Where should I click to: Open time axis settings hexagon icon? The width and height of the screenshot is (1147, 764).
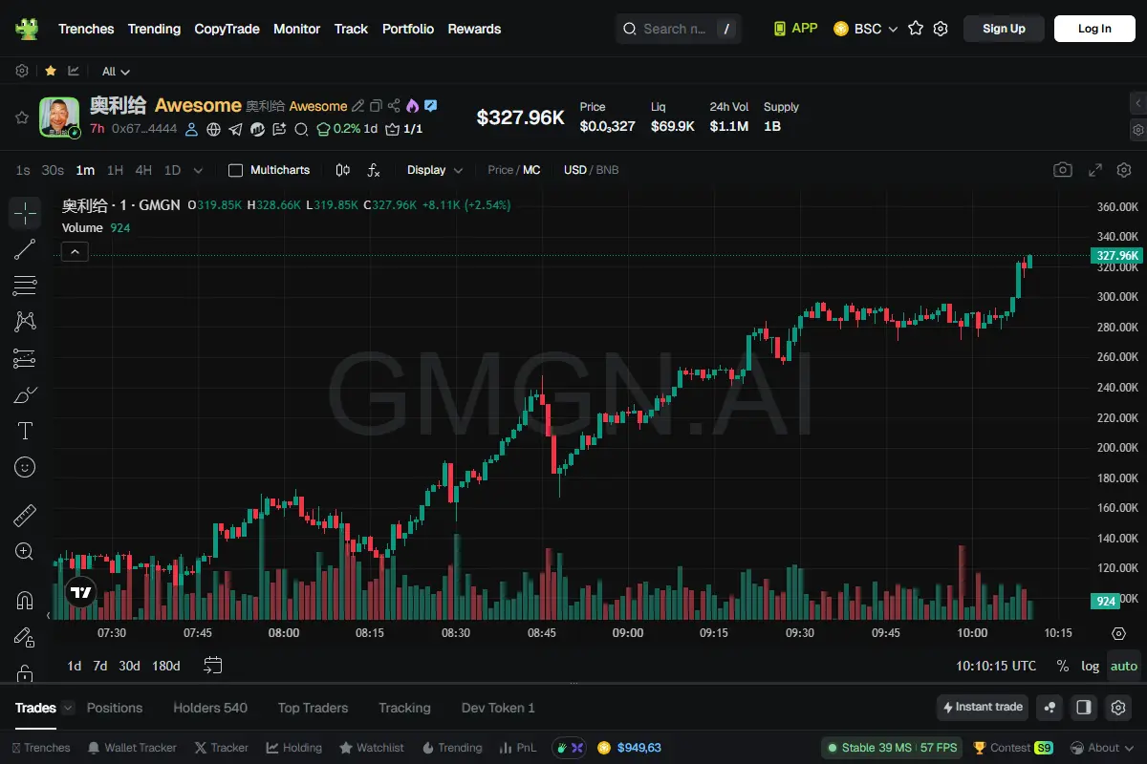[1119, 633]
